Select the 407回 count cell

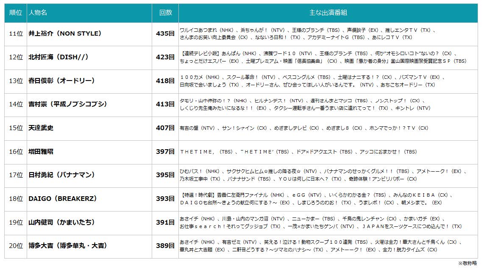[165, 128]
